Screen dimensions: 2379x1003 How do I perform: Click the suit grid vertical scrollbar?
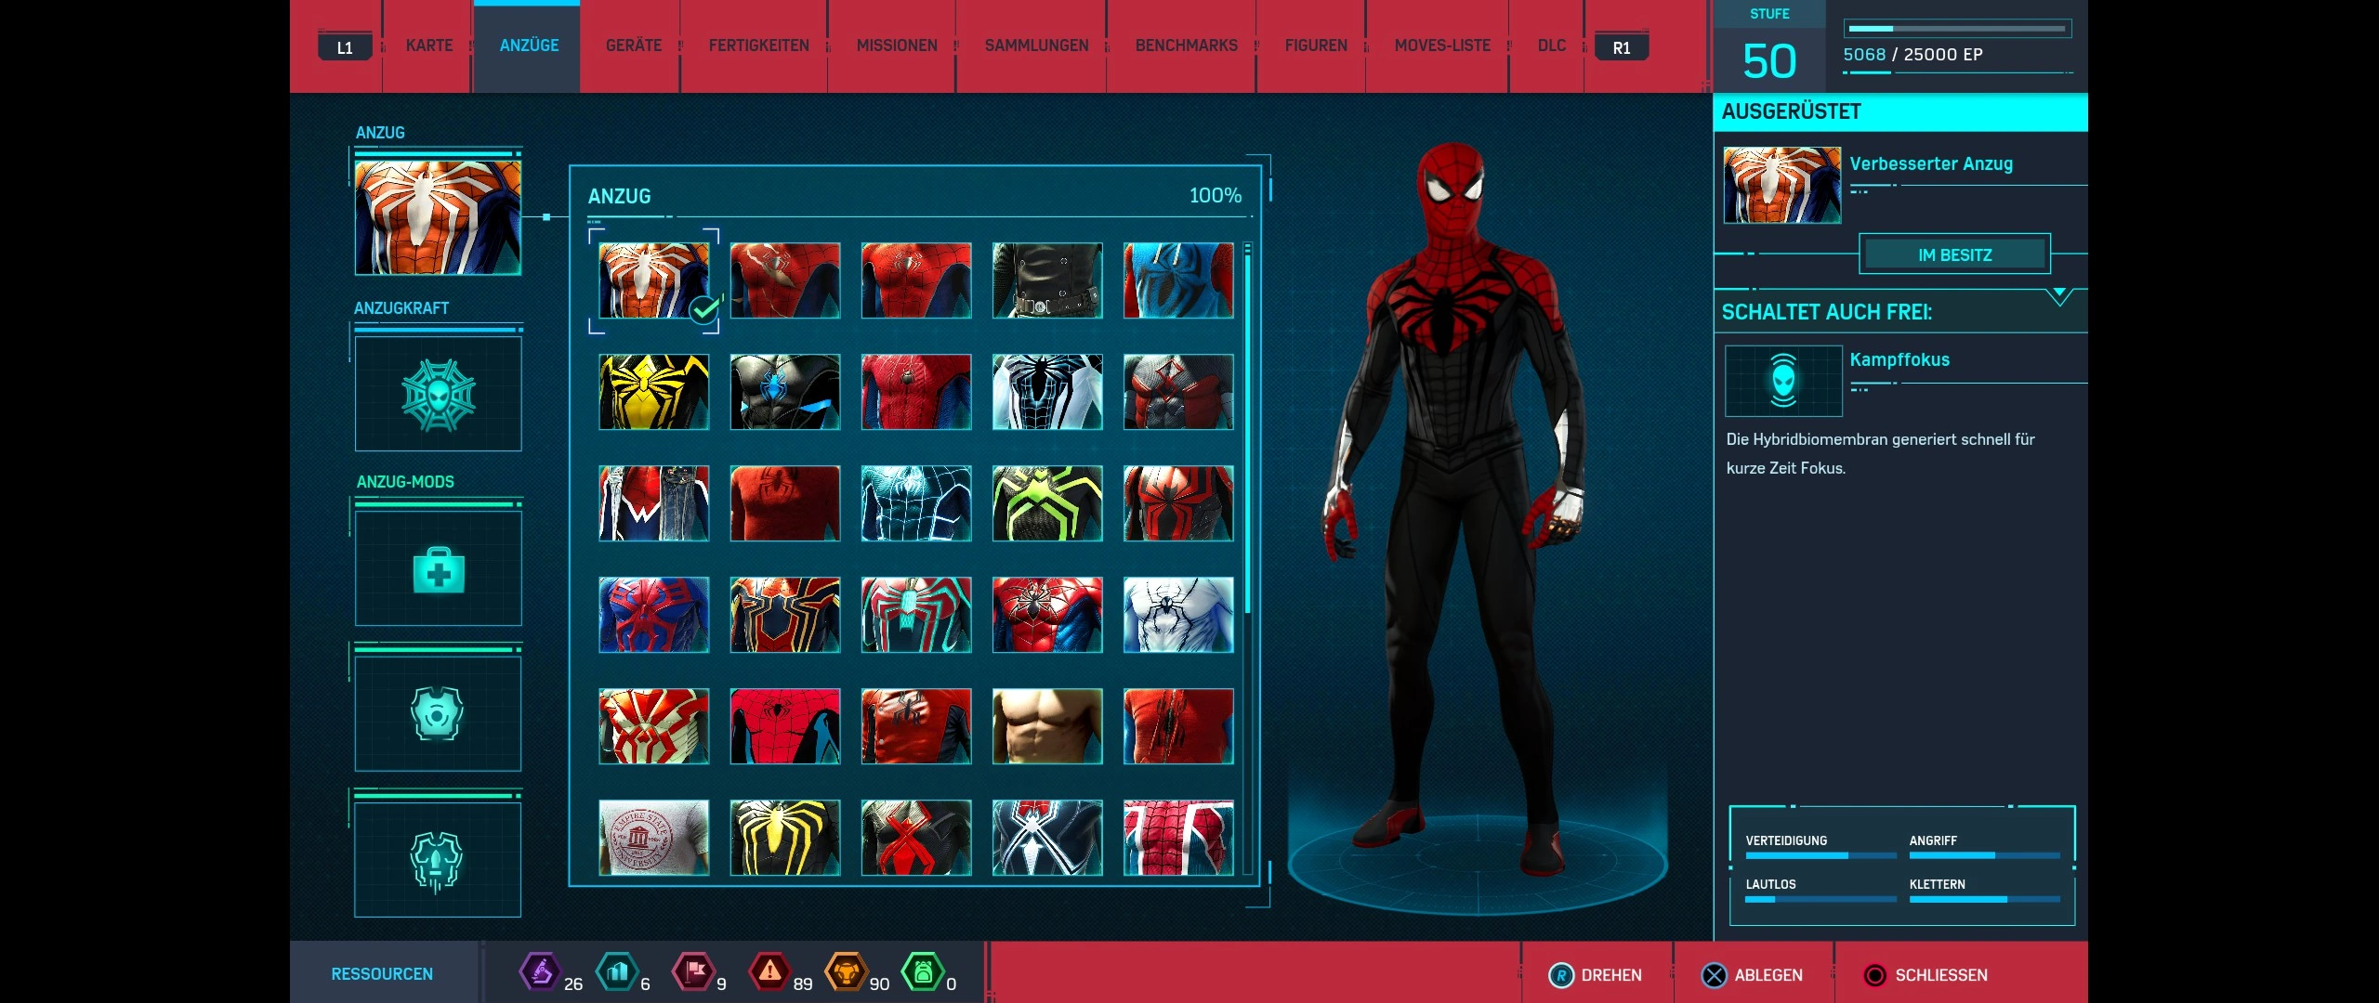pyautogui.click(x=1247, y=557)
